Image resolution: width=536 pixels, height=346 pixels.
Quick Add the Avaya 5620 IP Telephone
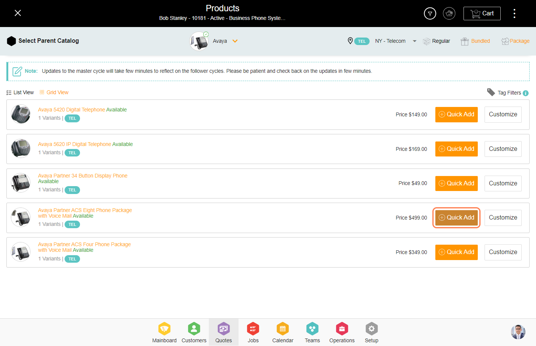click(456, 149)
